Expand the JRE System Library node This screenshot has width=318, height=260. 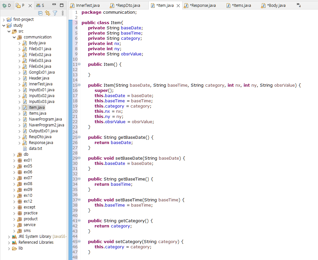[x=9, y=237]
